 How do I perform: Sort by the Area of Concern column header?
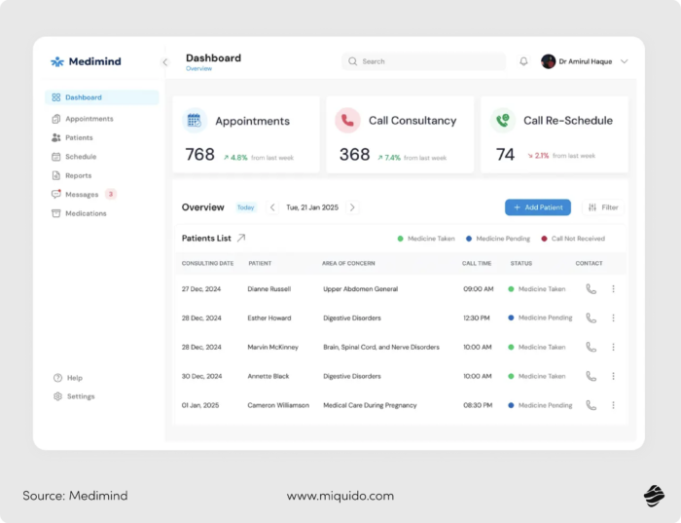[348, 264]
